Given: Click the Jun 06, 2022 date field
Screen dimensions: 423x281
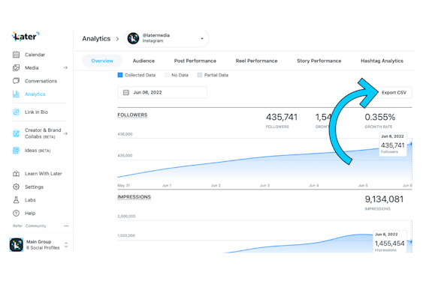Looking at the screenshot, I should tap(162, 93).
